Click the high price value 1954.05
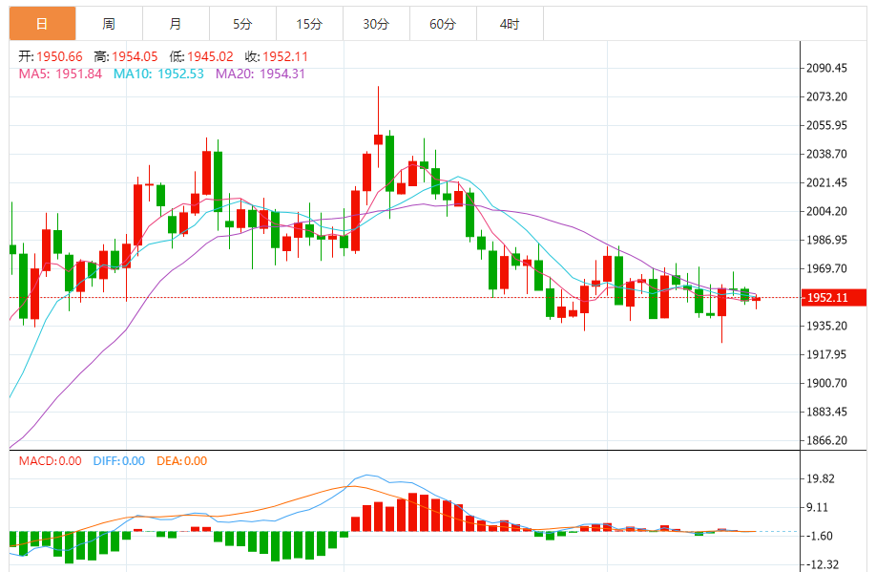Screen dimensions: 876x572 [135, 56]
